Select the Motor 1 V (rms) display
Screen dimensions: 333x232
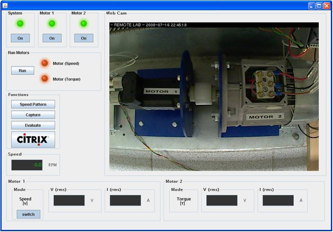click(69, 200)
